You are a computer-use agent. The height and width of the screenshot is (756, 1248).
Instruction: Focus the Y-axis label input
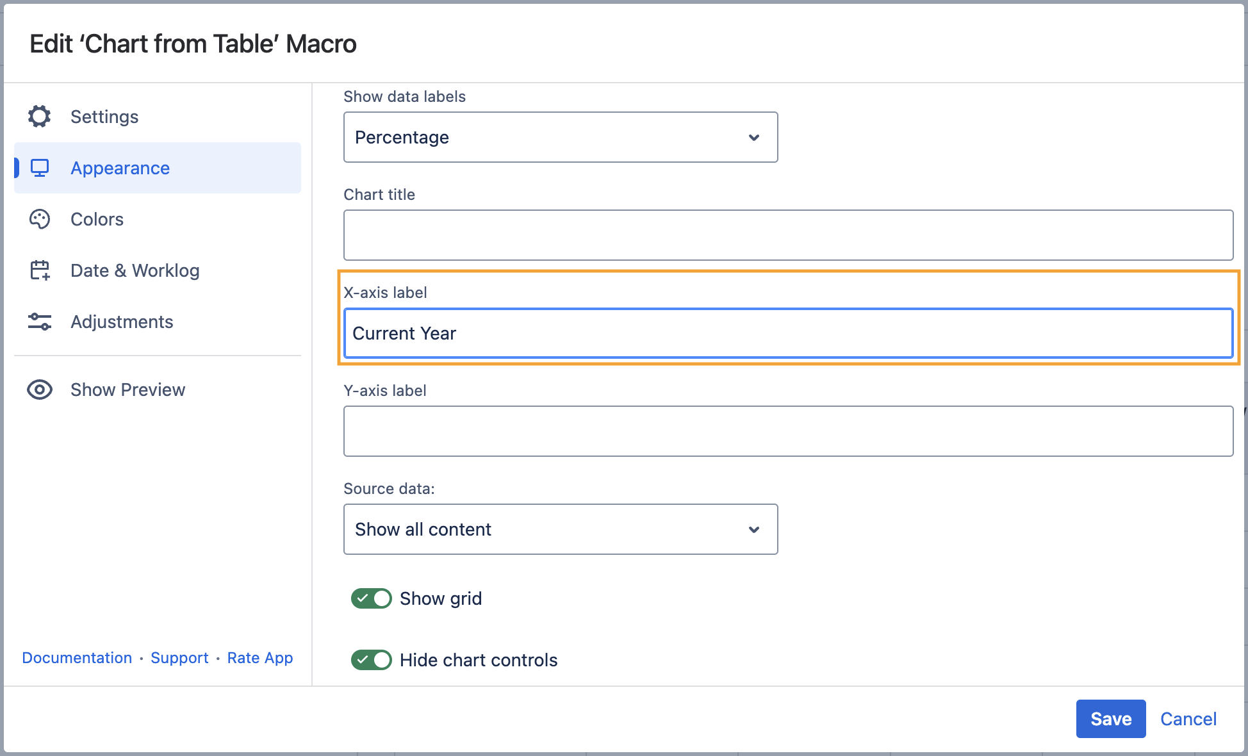click(x=788, y=431)
